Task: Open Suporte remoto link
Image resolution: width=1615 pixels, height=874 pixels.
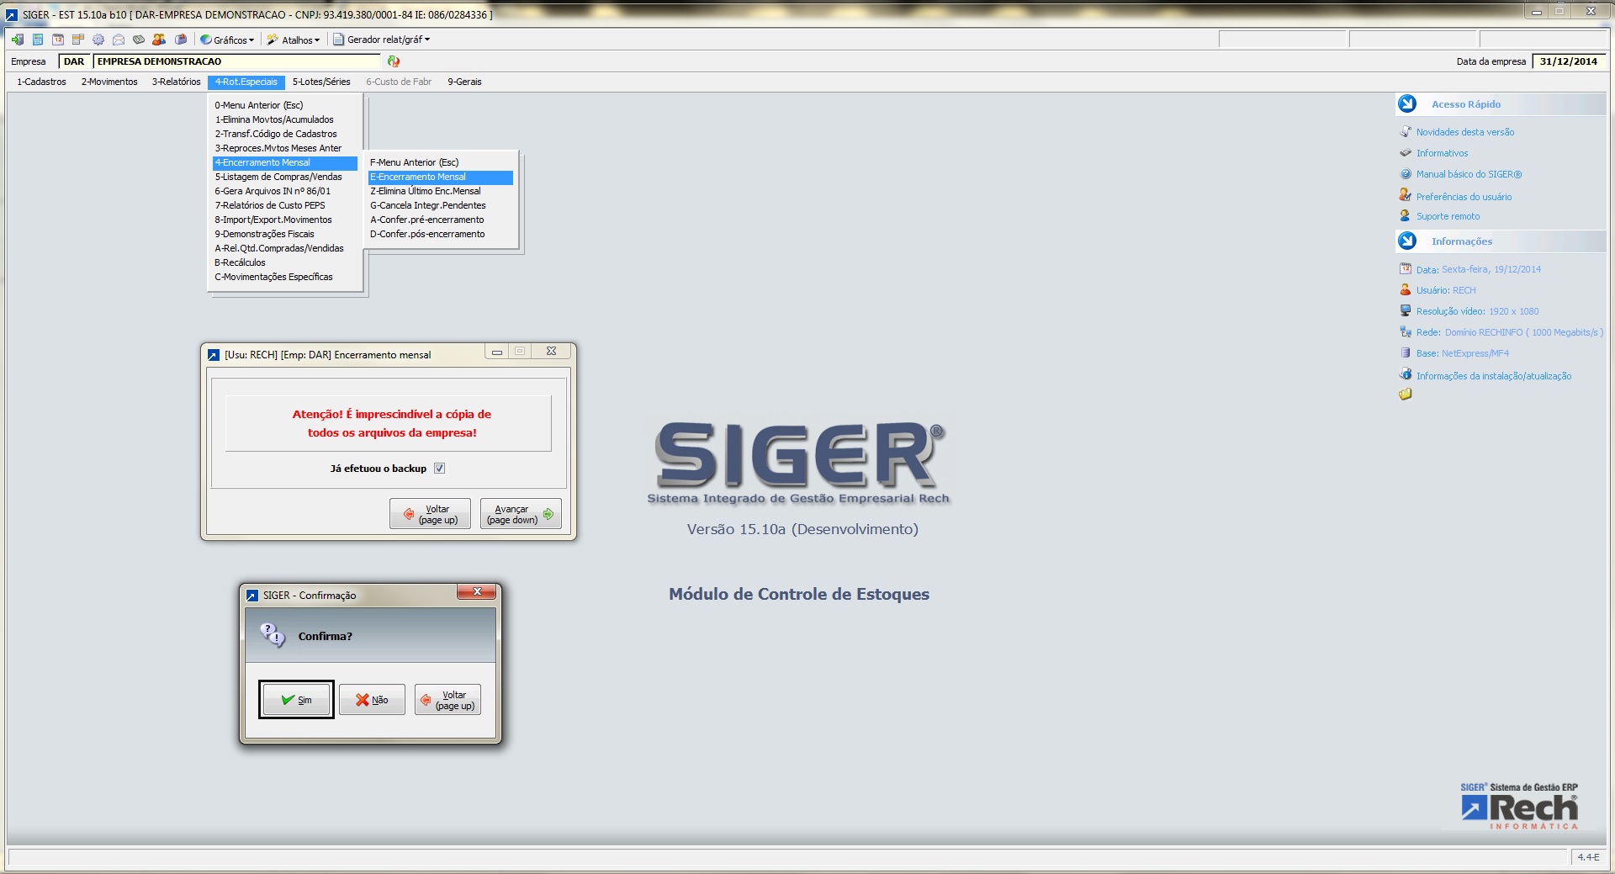Action: [x=1448, y=216]
